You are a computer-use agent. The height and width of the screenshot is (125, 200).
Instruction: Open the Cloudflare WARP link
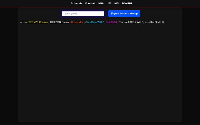[95, 22]
